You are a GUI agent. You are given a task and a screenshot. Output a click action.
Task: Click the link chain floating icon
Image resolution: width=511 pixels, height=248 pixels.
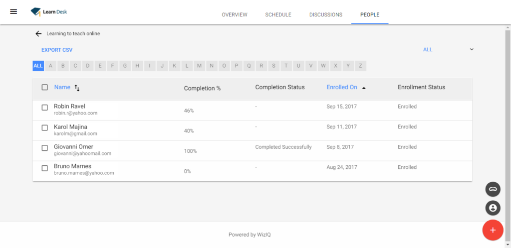[x=493, y=189]
